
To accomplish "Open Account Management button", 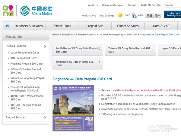I will pos(172,14).
